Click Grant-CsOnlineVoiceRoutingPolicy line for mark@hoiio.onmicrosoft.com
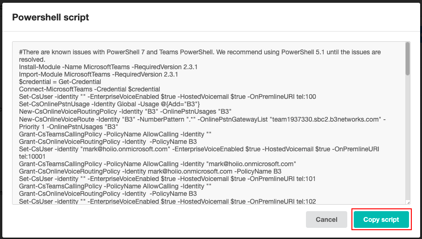Image resolution: width=422 pixels, height=239 pixels. click(x=150, y=171)
